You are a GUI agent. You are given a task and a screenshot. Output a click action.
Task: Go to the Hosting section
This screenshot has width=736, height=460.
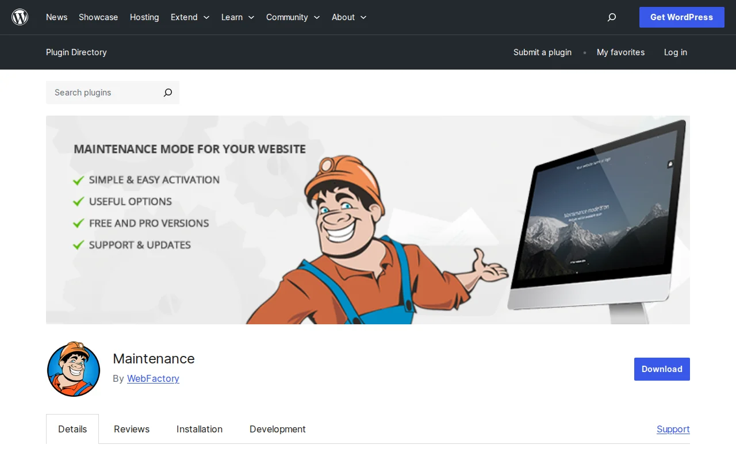pos(144,17)
